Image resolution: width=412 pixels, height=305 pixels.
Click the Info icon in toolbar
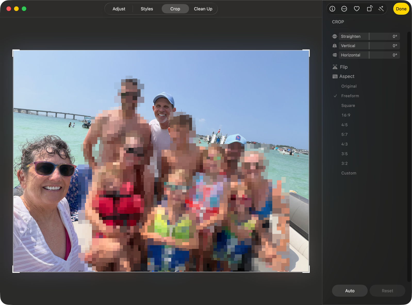(x=332, y=9)
